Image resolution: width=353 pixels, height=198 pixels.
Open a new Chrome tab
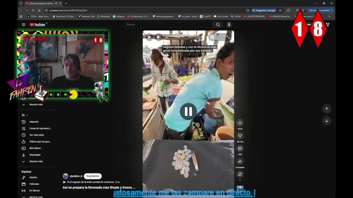pyautogui.click(x=66, y=3)
